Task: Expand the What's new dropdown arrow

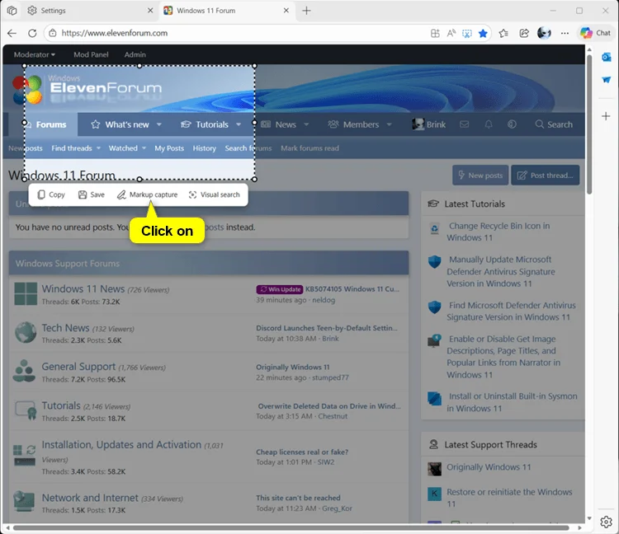Action: tap(159, 124)
